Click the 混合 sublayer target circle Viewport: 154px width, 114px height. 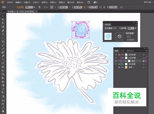[x=144, y=61]
